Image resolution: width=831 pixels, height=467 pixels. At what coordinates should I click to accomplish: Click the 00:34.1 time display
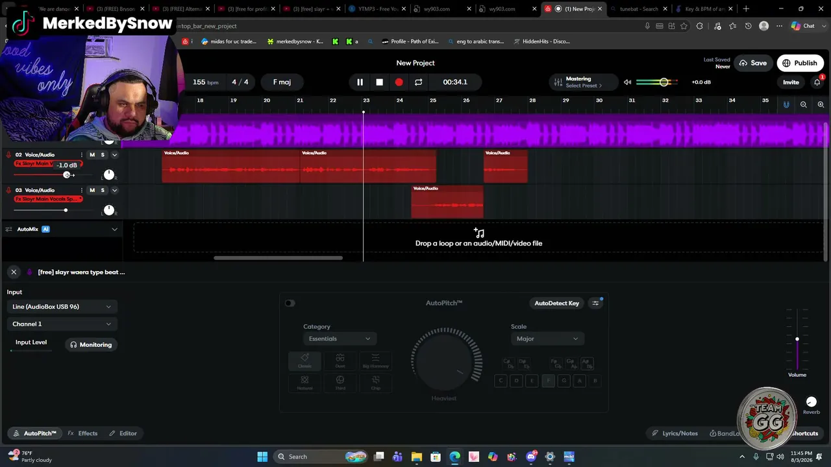click(x=455, y=82)
